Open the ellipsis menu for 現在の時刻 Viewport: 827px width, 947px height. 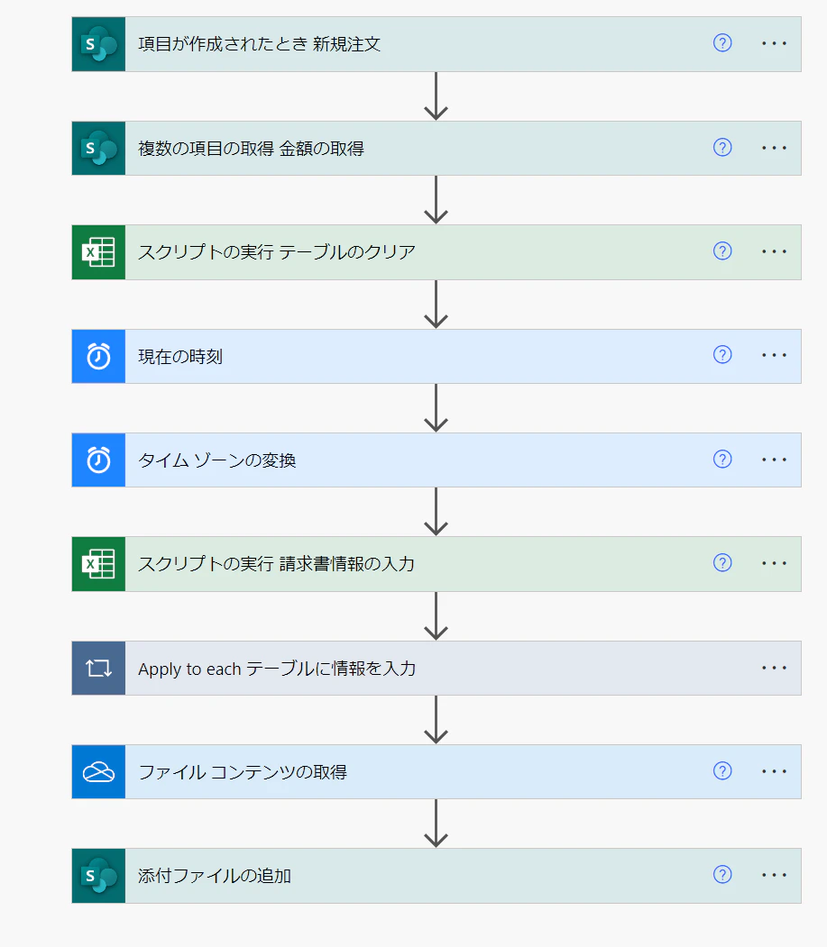775,355
